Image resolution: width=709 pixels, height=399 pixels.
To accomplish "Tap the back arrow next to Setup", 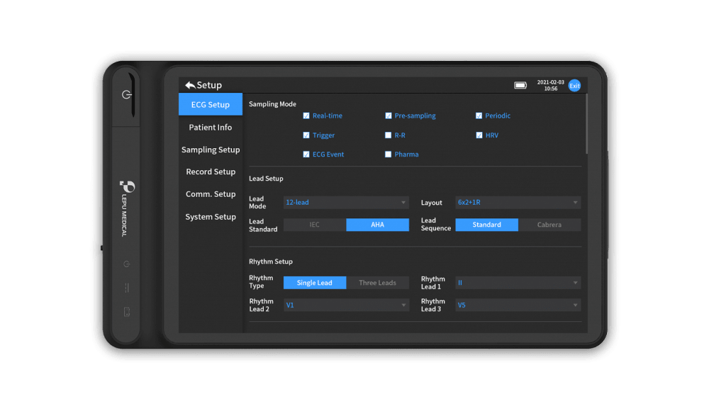I will [190, 85].
